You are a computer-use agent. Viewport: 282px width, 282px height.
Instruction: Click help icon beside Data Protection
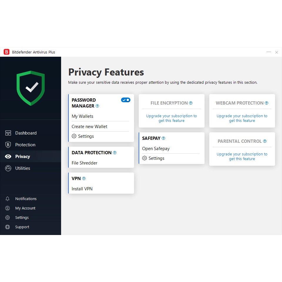click(x=115, y=153)
